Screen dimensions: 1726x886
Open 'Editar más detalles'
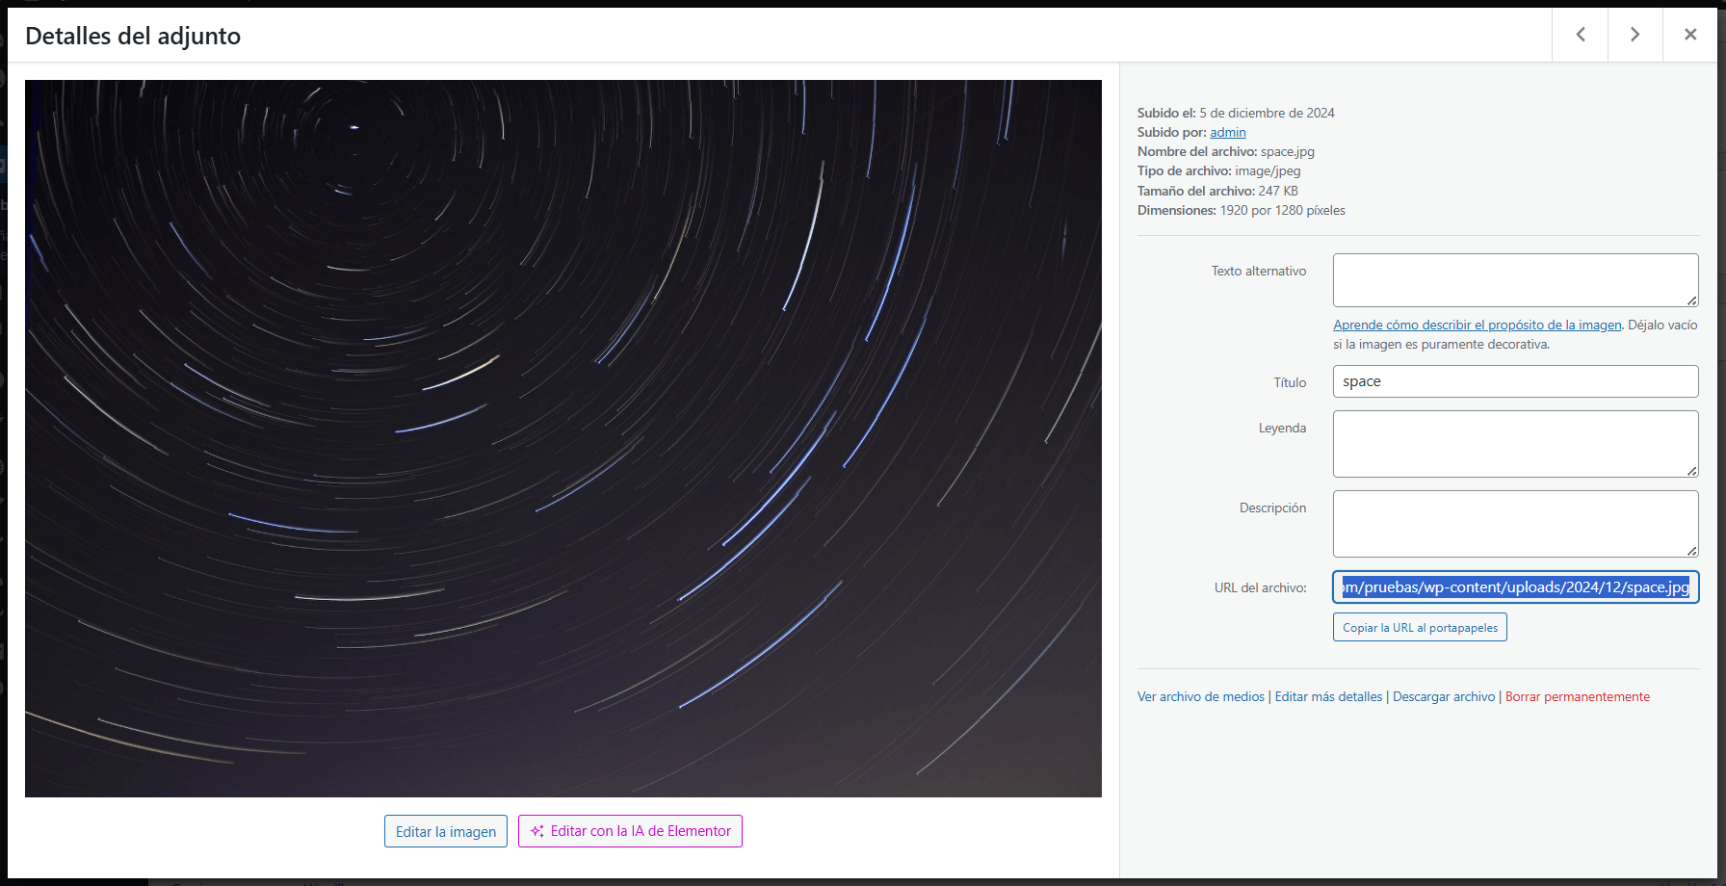pyautogui.click(x=1328, y=695)
